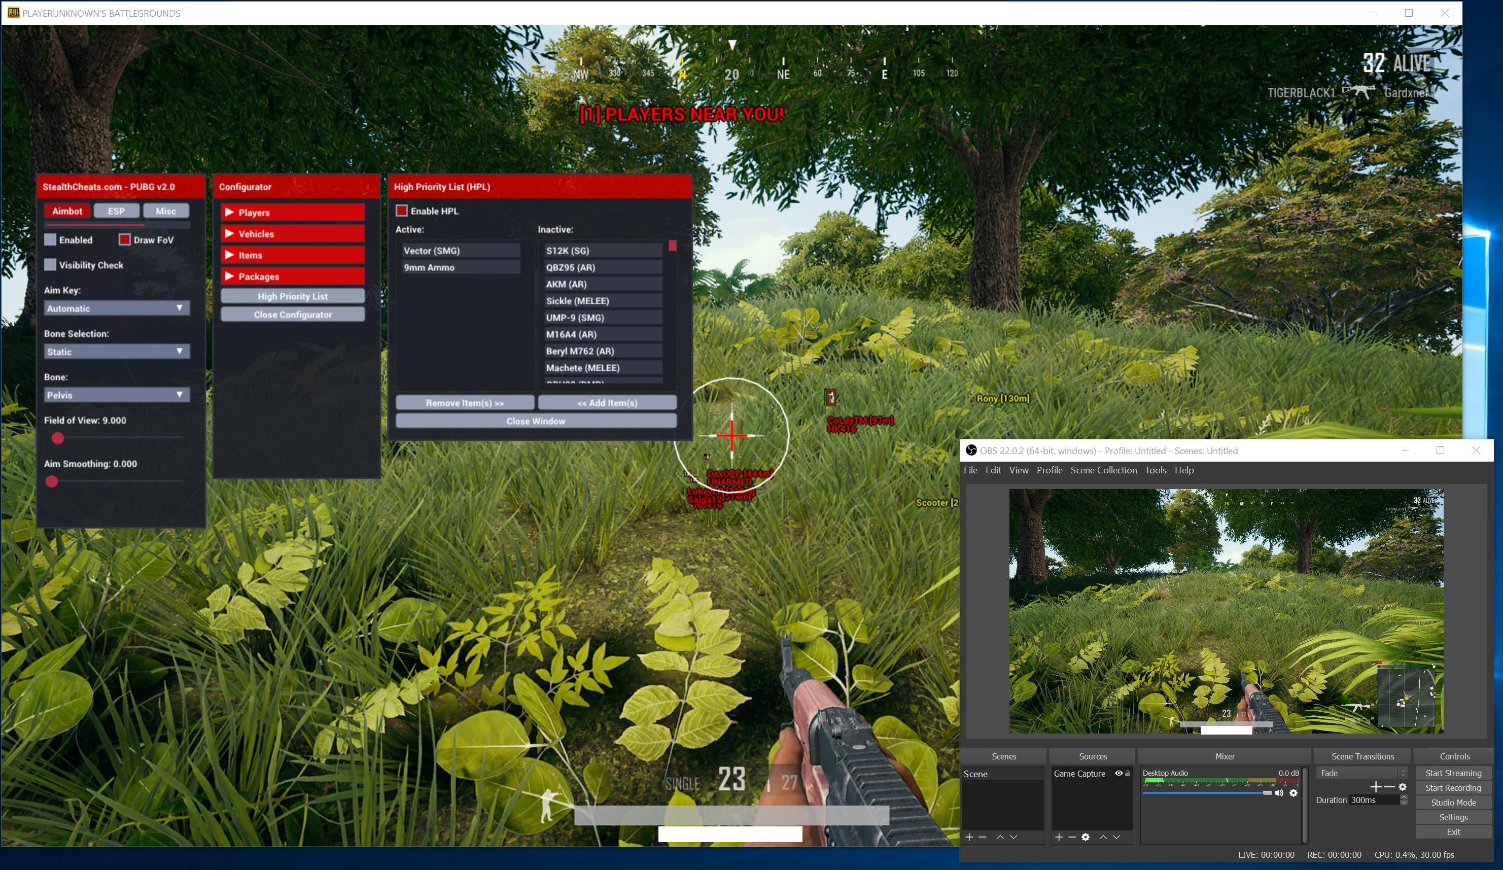
Task: Expand the Players section in Configurator
Action: tap(293, 212)
